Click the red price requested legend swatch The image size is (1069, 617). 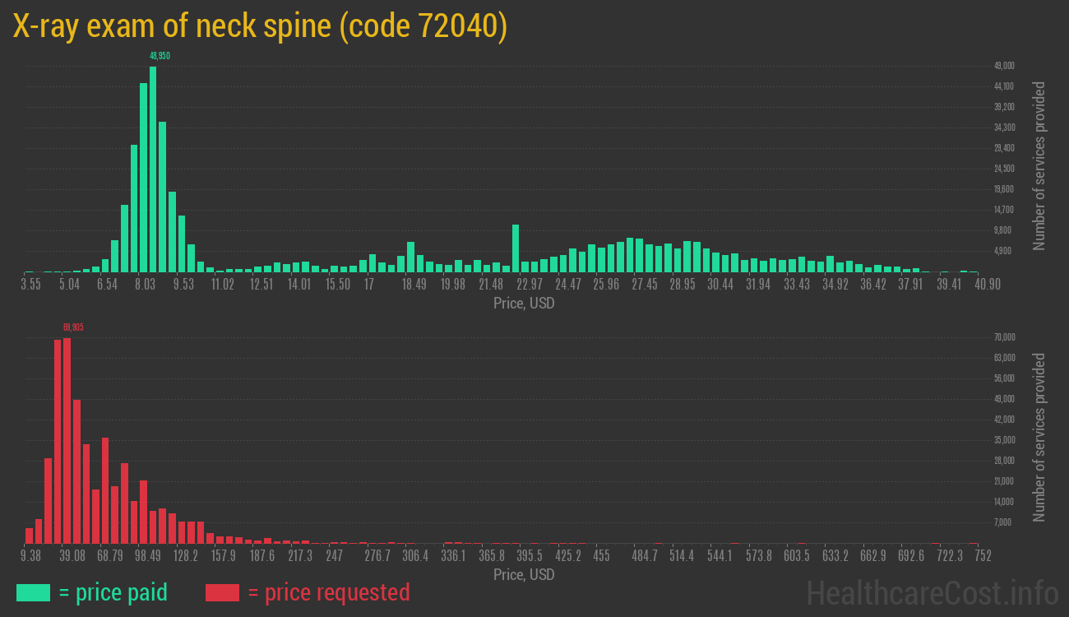pyautogui.click(x=222, y=592)
